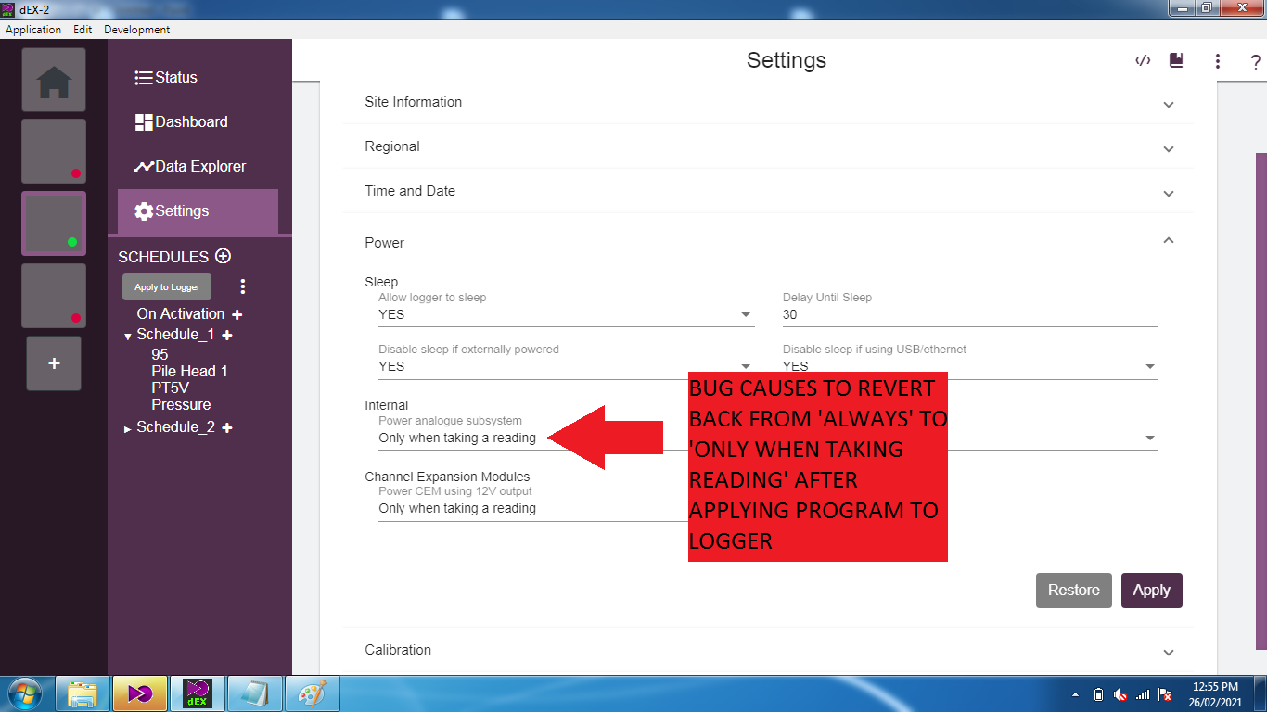Open Disable sleep if externally powered dropdown
Image resolution: width=1267 pixels, height=712 pixels.
[x=565, y=367]
